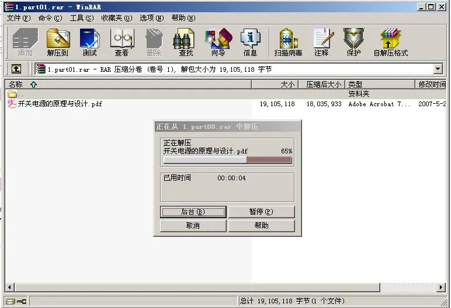The width and height of the screenshot is (451, 308).
Task: Sort by the 名称 column header
Action: (x=129, y=85)
